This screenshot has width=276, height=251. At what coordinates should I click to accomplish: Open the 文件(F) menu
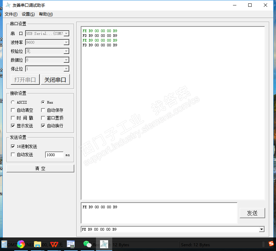11,14
